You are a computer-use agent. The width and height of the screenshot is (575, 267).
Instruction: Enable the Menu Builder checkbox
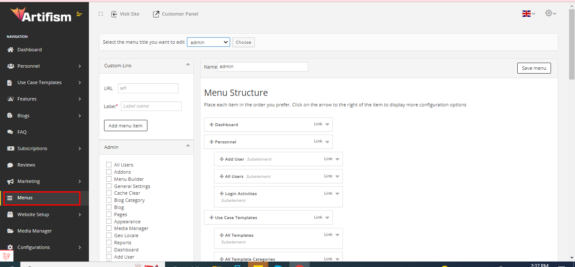tap(109, 179)
